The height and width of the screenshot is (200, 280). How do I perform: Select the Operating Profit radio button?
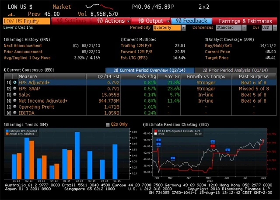click(15, 107)
